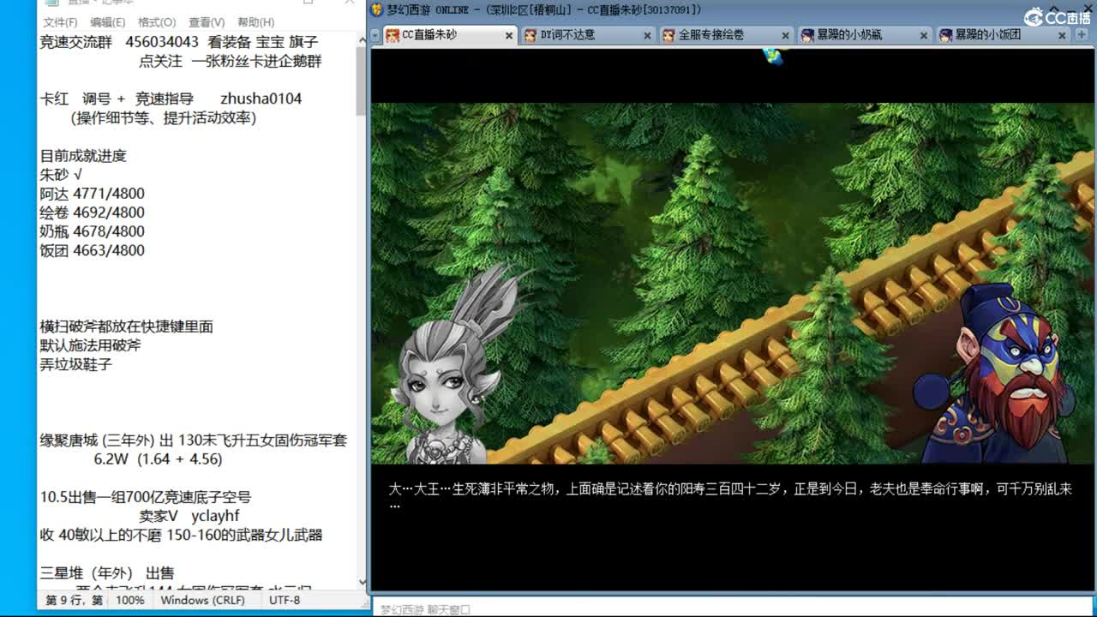
Task: Open the 编辑(E) menu in Notepad
Action: point(108,22)
